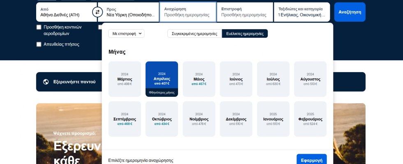Click the Μήνας section heading
Image resolution: width=403 pixels, height=164 pixels.
point(117,52)
